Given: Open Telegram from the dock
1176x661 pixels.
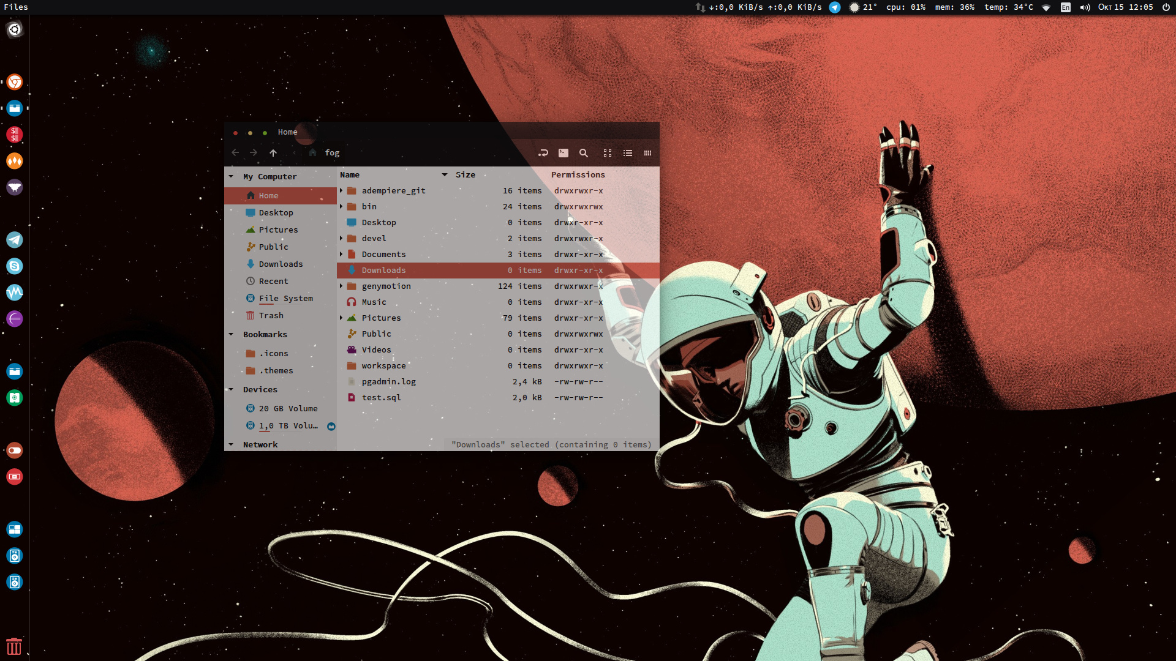Looking at the screenshot, I should point(15,240).
